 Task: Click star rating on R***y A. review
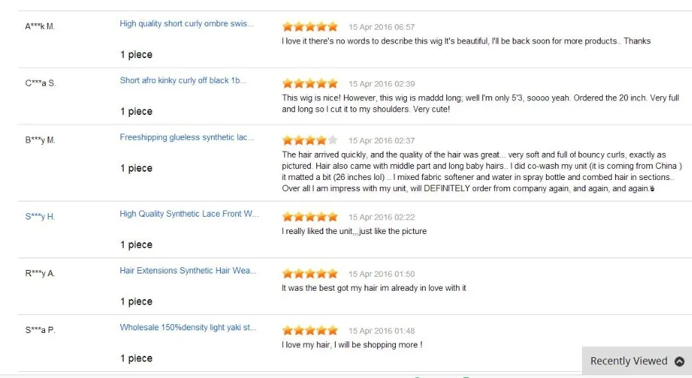[x=310, y=273]
